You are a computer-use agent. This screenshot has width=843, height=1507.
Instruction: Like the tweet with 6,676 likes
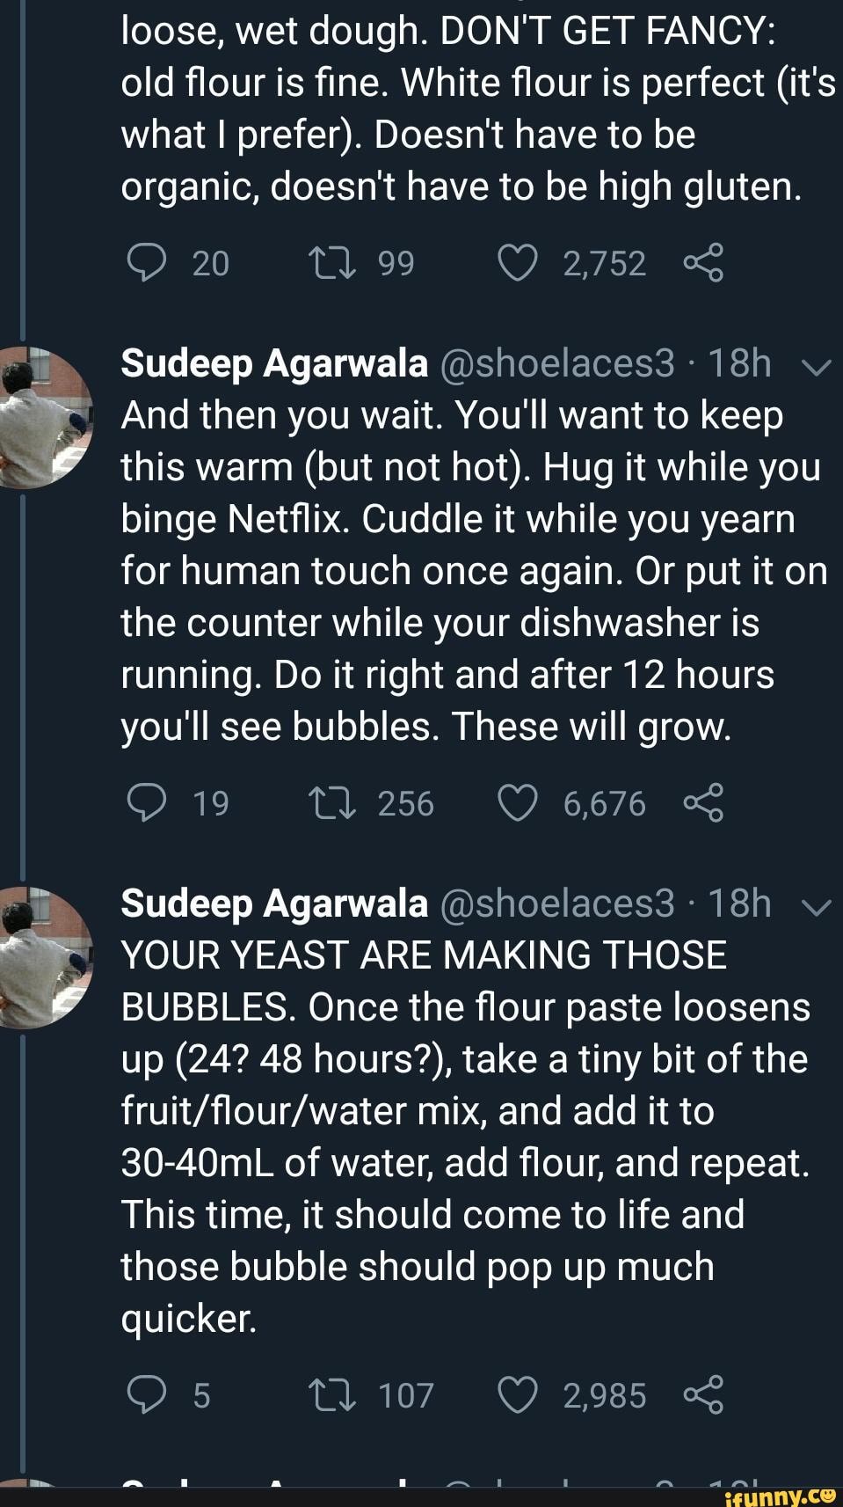[x=518, y=801]
